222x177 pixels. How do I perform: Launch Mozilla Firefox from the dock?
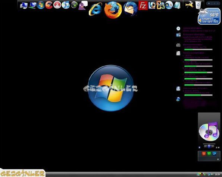[113, 10]
